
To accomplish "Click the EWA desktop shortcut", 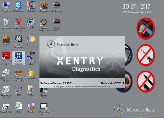I will click(x=18, y=106).
